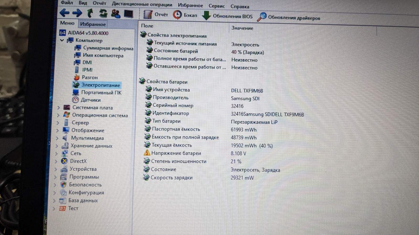Refresh using the green circular arrows icon
The image size is (419, 235).
point(103,13)
